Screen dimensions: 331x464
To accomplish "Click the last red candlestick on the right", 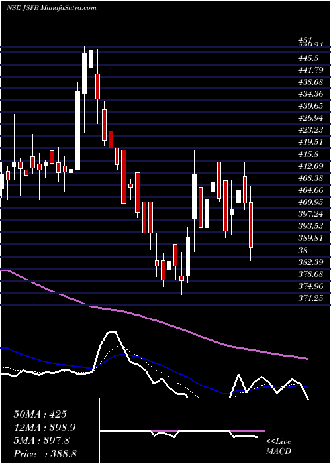I will (251, 225).
